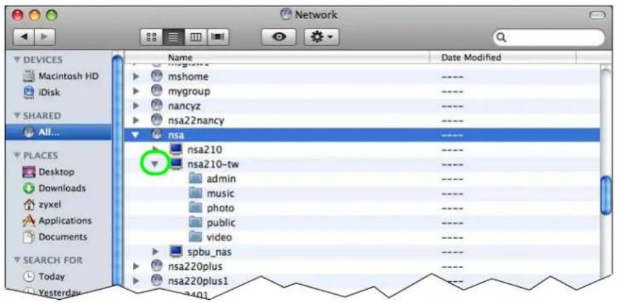Select the public shared folder

pos(195,222)
